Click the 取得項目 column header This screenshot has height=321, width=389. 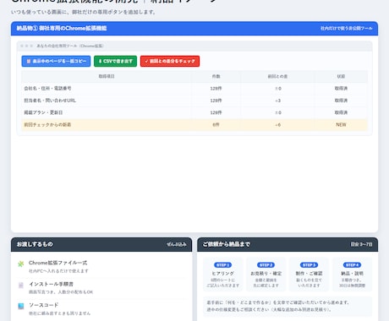click(107, 76)
